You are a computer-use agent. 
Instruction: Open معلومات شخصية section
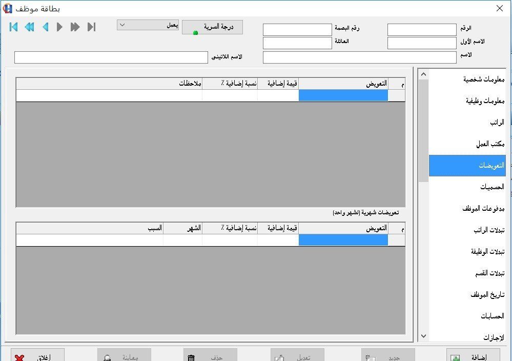467,79
